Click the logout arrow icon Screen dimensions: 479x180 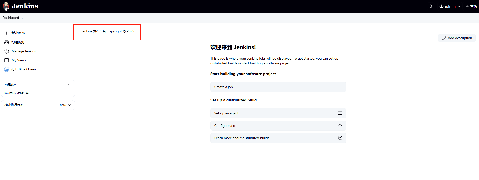(466, 6)
